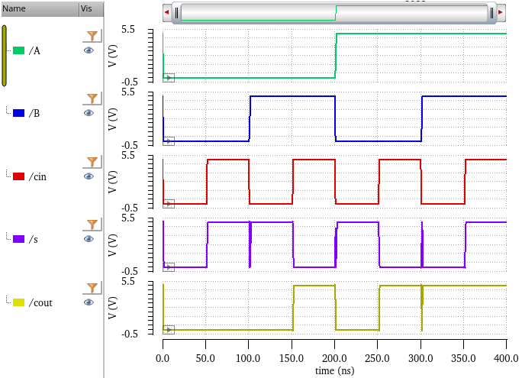Click the overview scrollbar thumb
Image resolution: width=522 pixels, height=378 pixels.
click(334, 13)
